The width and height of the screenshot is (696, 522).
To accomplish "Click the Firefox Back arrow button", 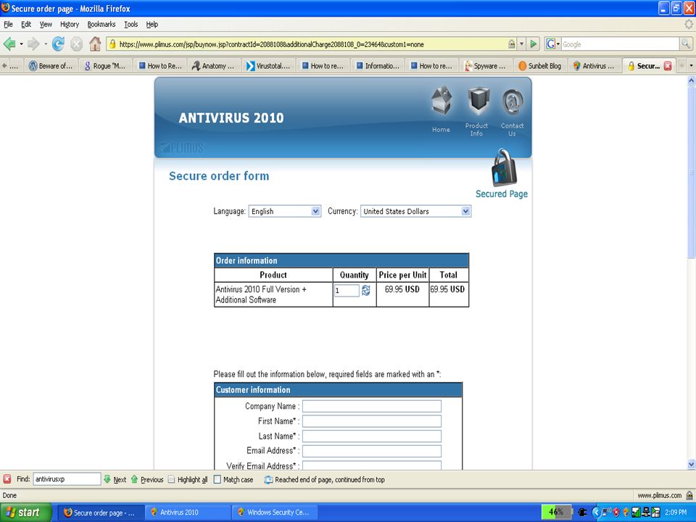I will point(9,44).
